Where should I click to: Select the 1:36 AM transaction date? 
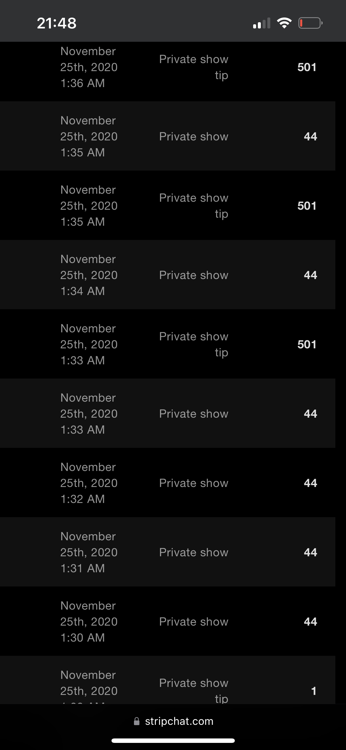click(89, 67)
